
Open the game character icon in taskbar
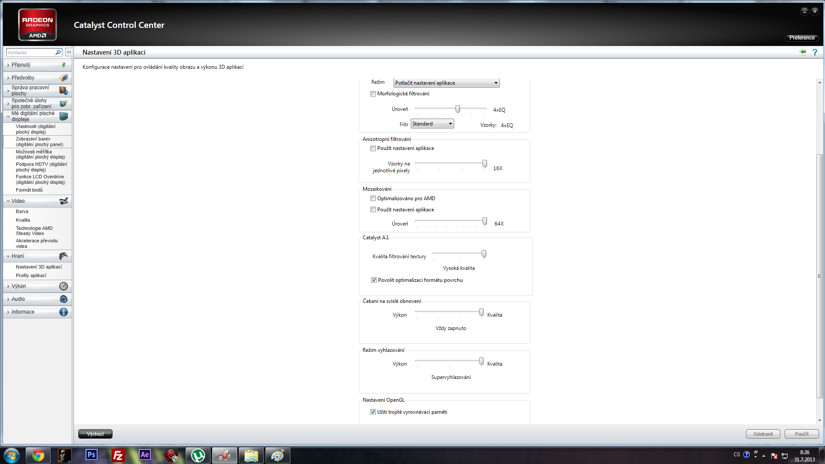tap(65, 455)
